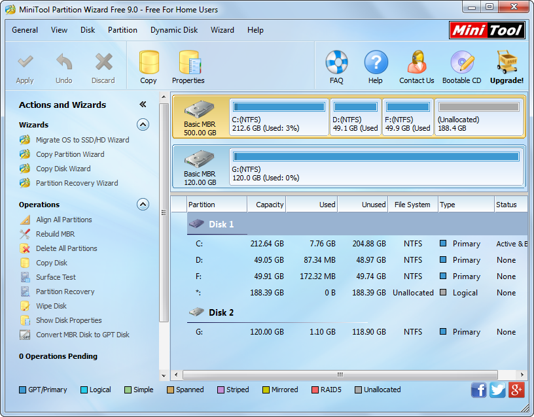Click the Surface Test icon

25,277
